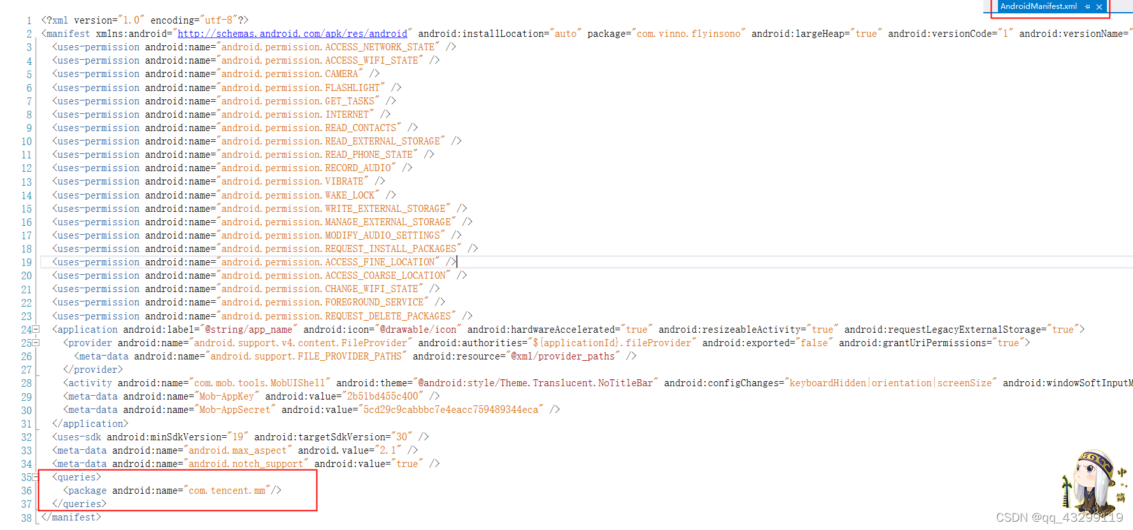Collapse the application element at line 24
1133x530 pixels.
(x=36, y=329)
